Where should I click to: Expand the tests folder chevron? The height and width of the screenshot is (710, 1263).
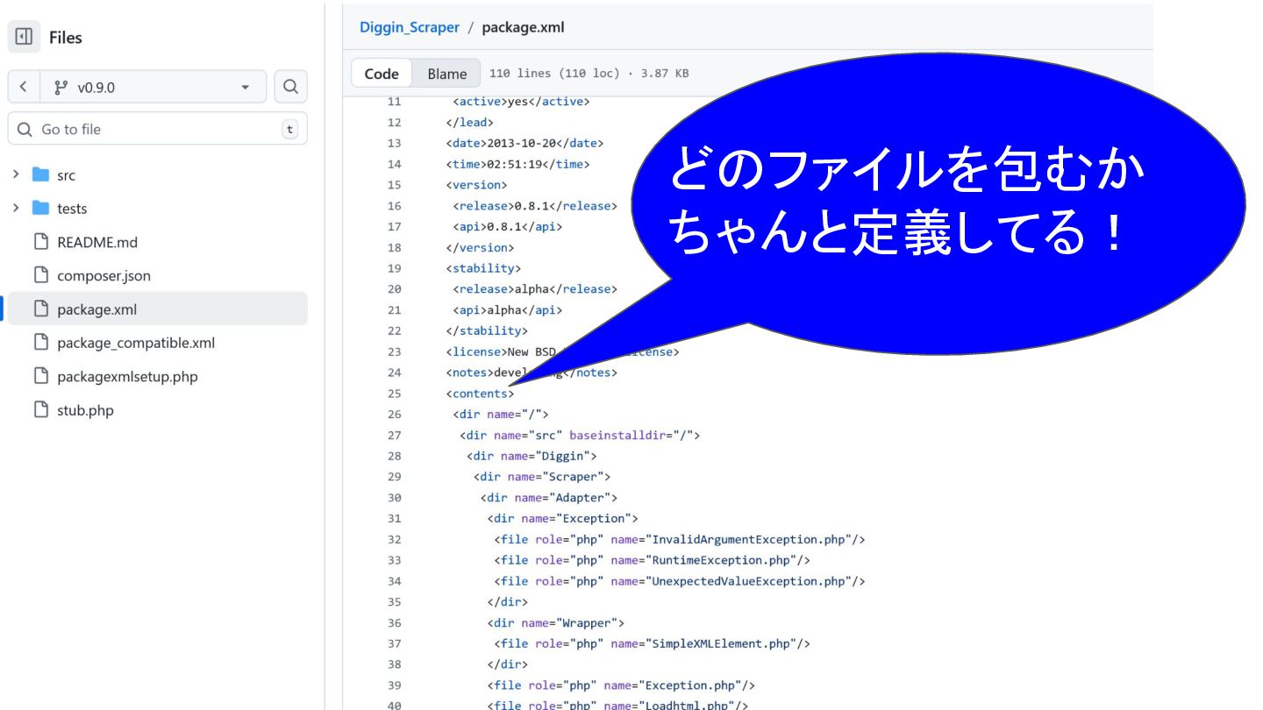pos(16,208)
